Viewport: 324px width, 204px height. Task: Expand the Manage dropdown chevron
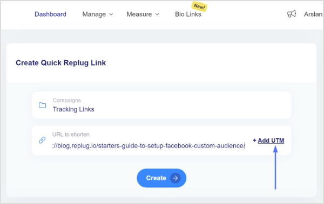coord(111,15)
